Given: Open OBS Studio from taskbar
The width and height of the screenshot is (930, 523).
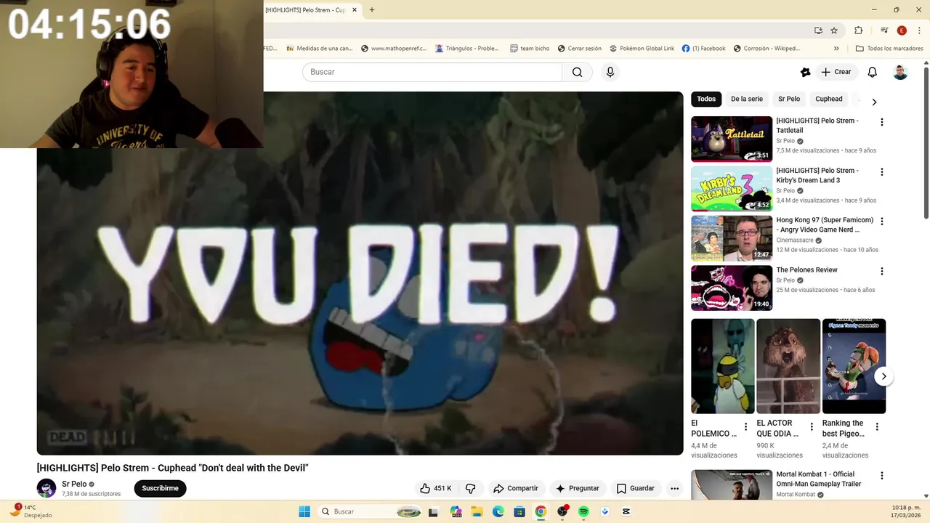Looking at the screenshot, I should (x=562, y=511).
